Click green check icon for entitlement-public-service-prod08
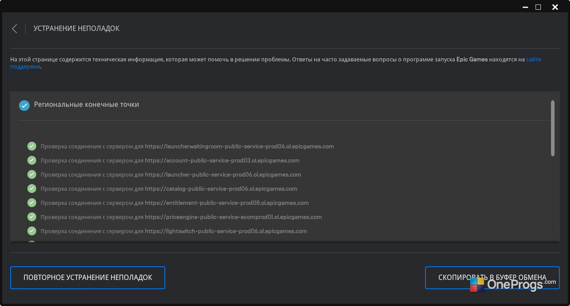The height and width of the screenshot is (306, 570). coord(32,203)
